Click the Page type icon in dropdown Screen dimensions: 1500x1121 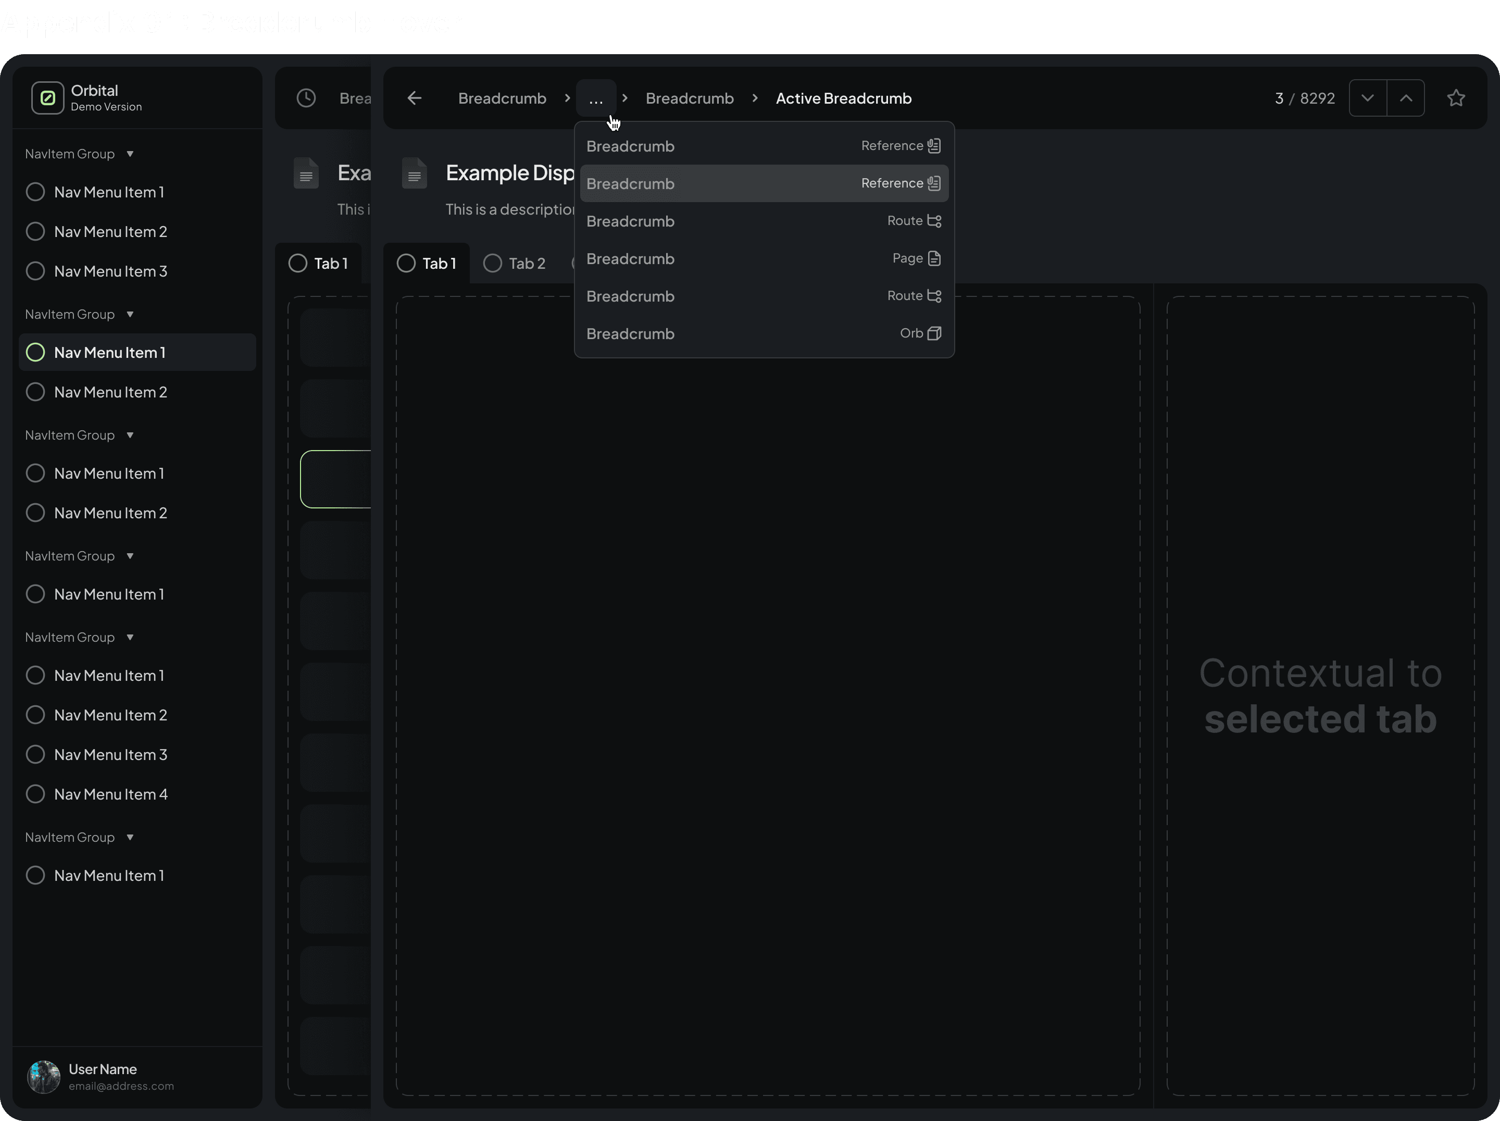coord(934,258)
